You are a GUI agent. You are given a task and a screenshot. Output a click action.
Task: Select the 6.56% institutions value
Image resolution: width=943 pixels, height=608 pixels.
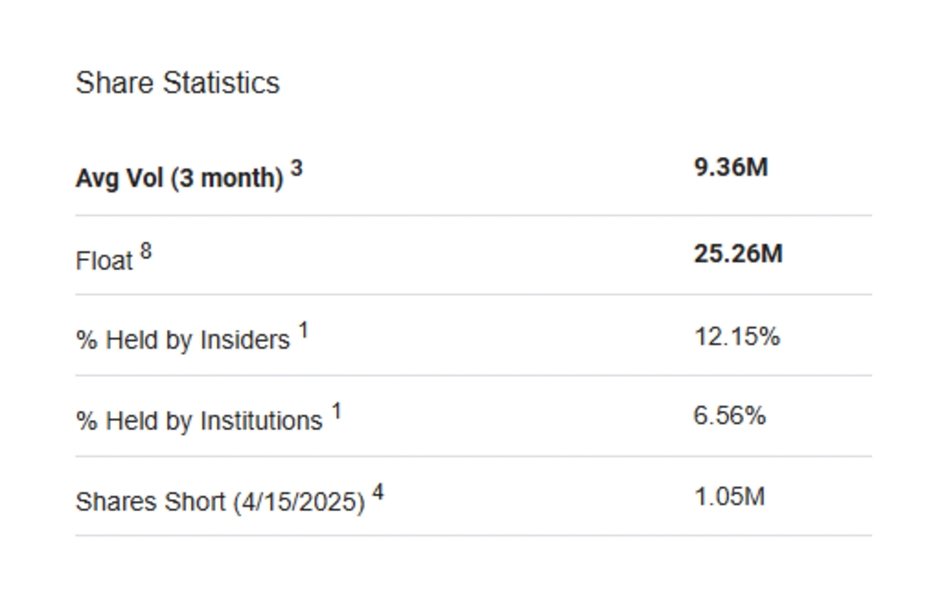(730, 416)
